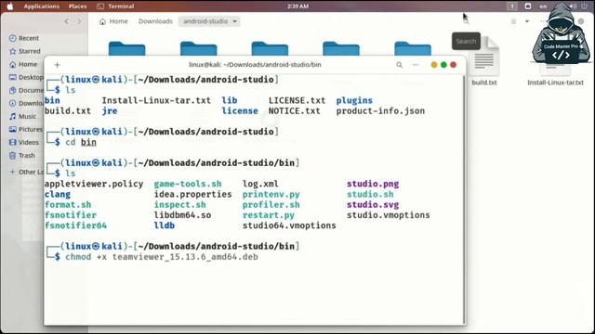Click studio.vmoptions in terminal listing
Screen dimensions: 595x334
click(x=389, y=215)
